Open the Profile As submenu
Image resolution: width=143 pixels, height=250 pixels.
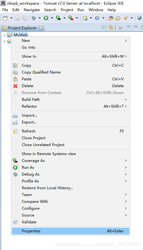[x=71, y=181]
